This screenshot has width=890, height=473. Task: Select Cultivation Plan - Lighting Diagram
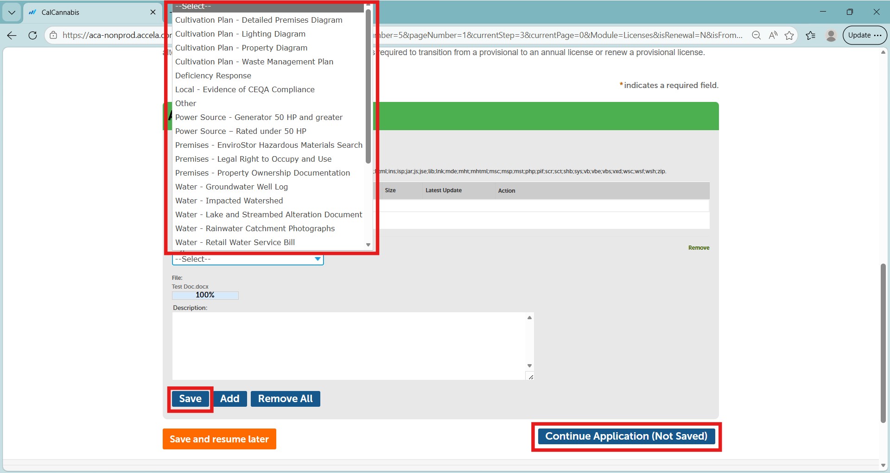269,34
